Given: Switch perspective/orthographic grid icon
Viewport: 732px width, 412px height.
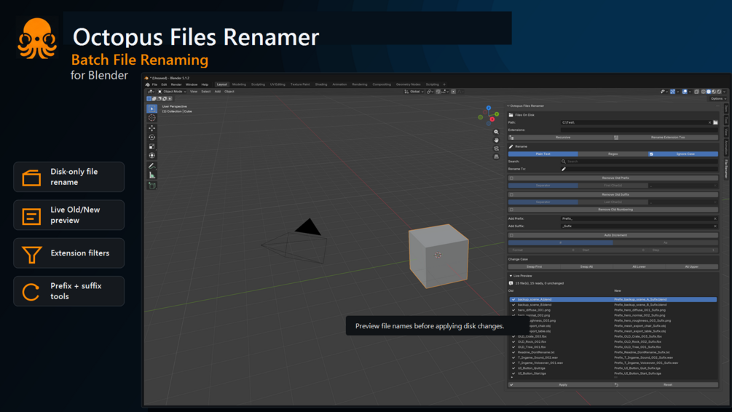Looking at the screenshot, I should coord(496,157).
